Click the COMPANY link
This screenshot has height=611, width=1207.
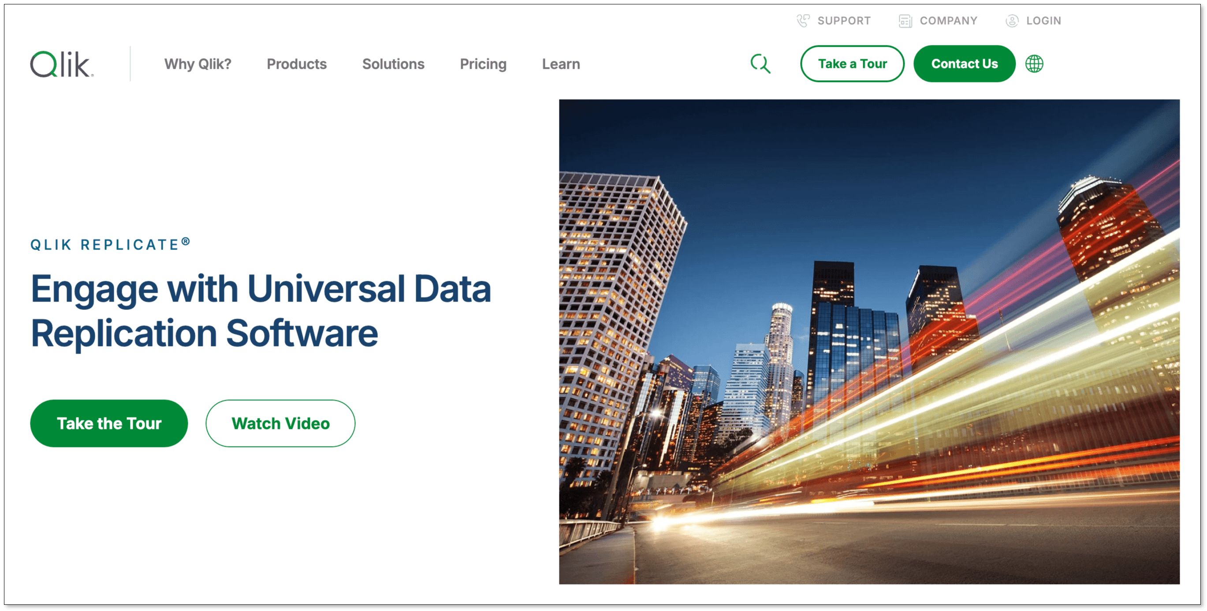(x=949, y=21)
